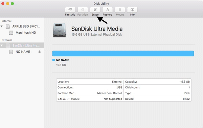Click the 'Connection:' label
Image resolution: width=203 pixels, height=128 pixels.
(65, 88)
